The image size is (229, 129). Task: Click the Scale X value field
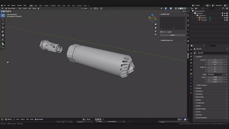coord(215,77)
